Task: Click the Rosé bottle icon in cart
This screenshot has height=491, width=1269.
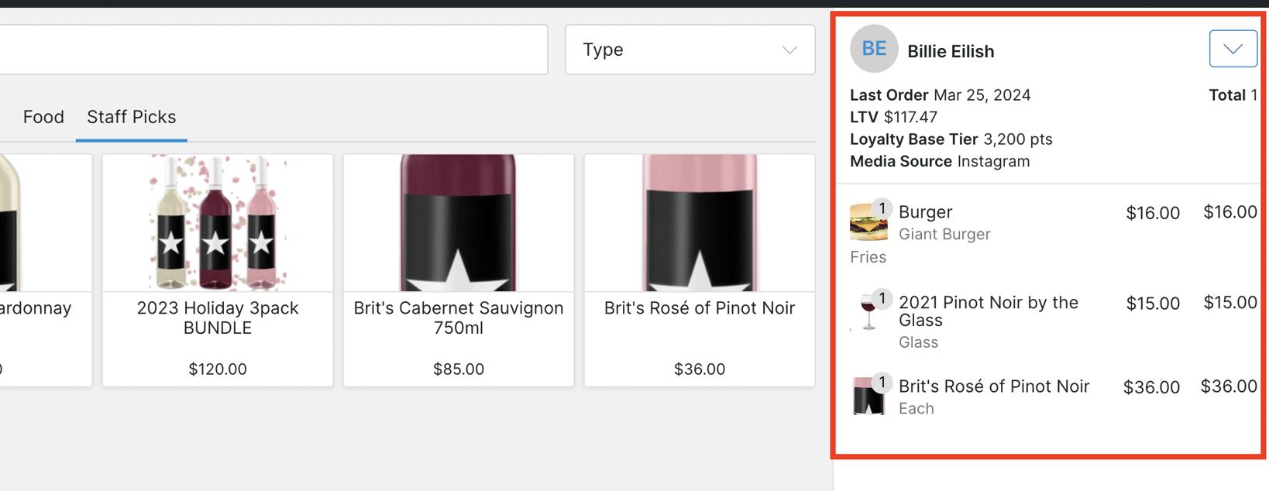Action: pos(868,397)
